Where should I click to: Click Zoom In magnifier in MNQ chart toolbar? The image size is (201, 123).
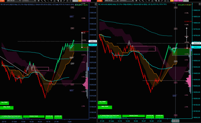[142, 1]
